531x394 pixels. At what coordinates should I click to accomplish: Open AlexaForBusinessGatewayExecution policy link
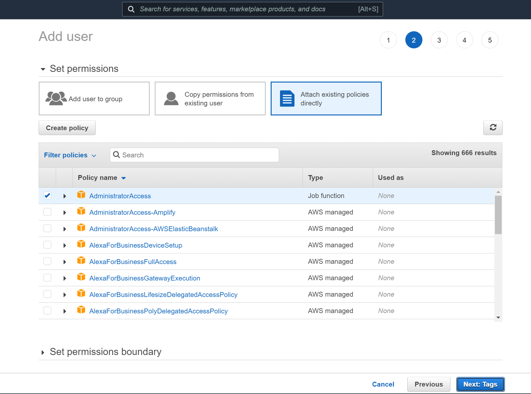point(145,278)
